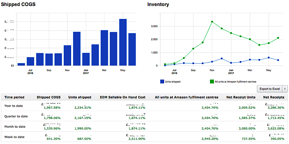Click the 1,585.37% Net Receipt Units value
289x144 pixels.
tap(247, 118)
